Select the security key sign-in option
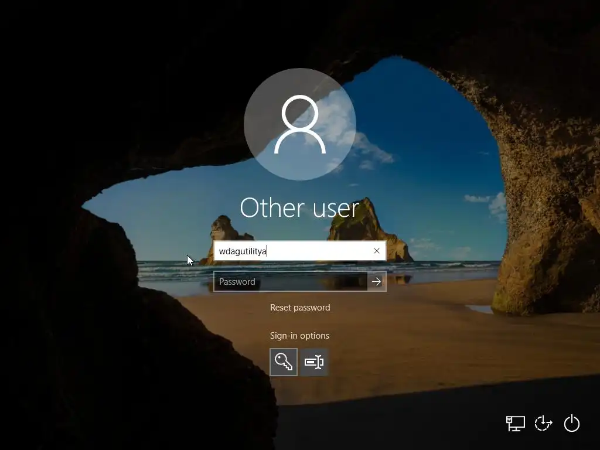Screen dimensions: 600x450 pos(314,362)
